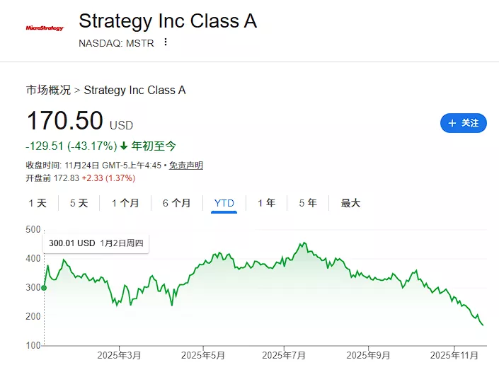Select the 5 天 time range tab
The width and height of the screenshot is (499, 365).
pos(79,203)
